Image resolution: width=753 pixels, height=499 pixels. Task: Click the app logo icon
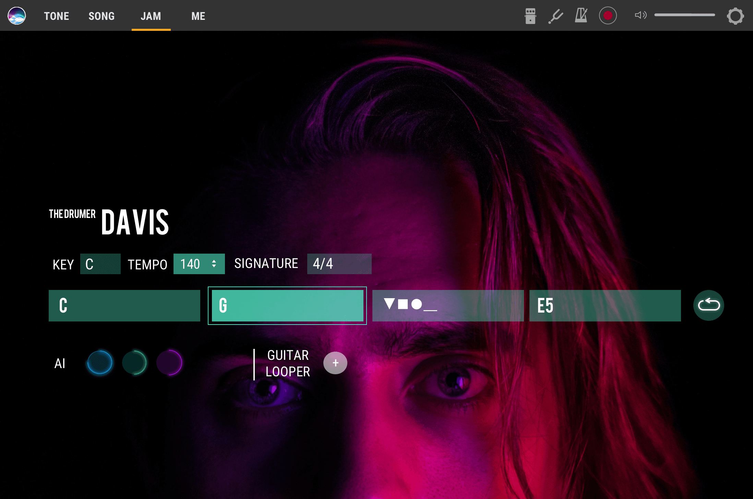coord(16,16)
